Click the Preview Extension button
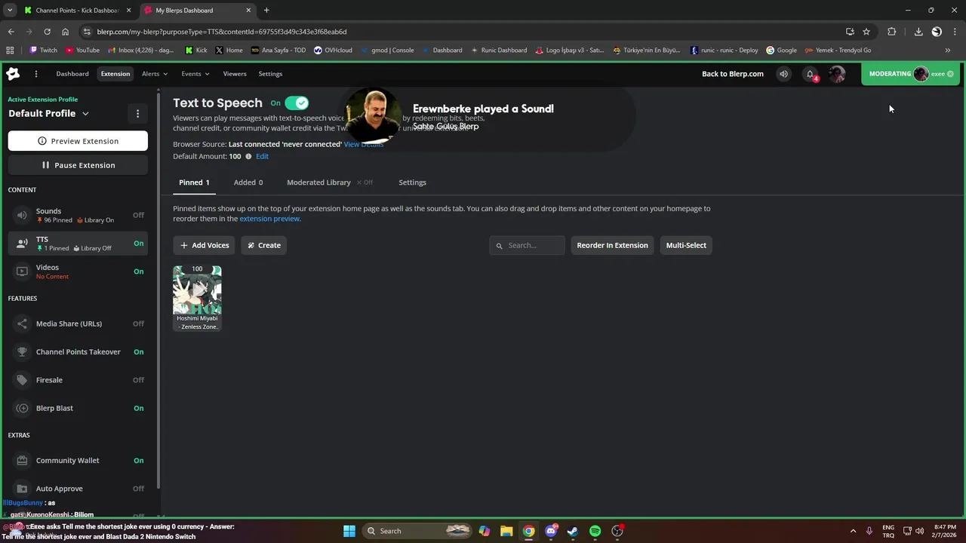Image resolution: width=966 pixels, height=543 pixels. 78,141
